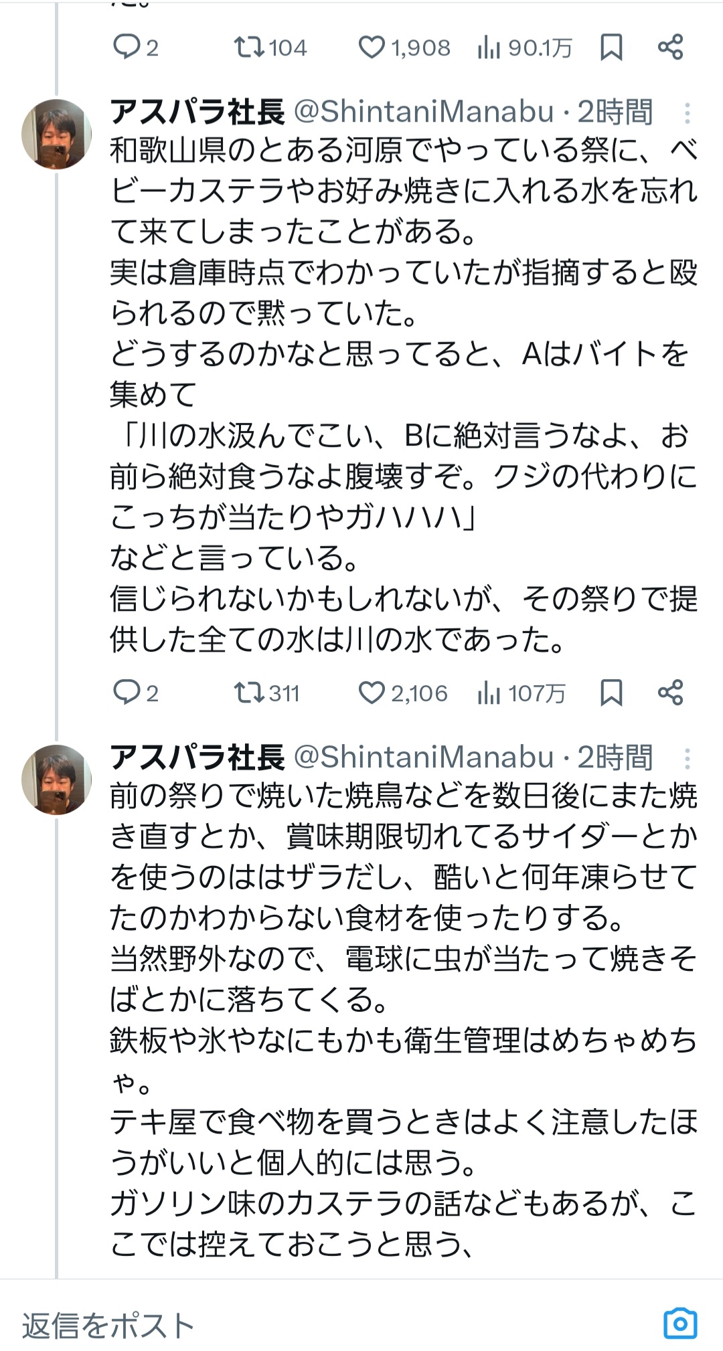Attach a photo with the camera icon
Viewport: 723px width, 1351px height.
680,1323
